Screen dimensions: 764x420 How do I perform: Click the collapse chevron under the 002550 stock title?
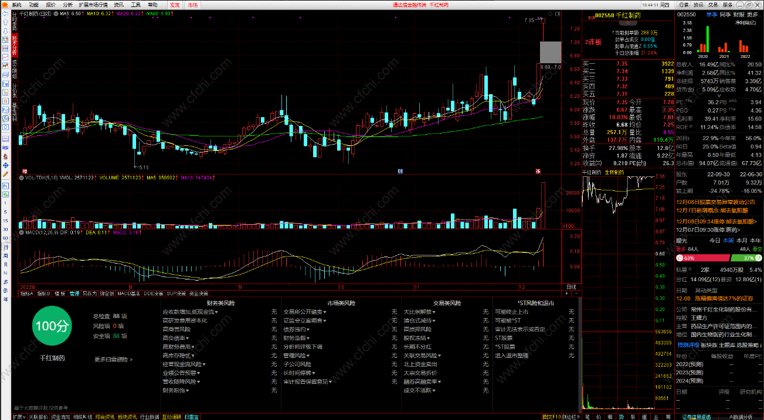pyautogui.click(x=628, y=23)
